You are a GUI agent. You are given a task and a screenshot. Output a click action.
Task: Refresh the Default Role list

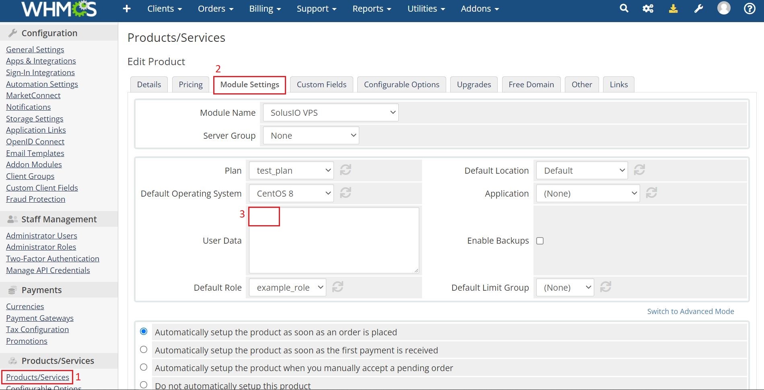(338, 287)
